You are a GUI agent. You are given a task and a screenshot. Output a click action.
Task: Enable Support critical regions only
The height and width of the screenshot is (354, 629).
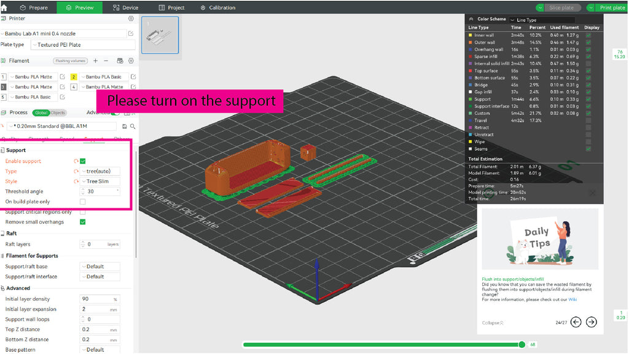point(83,211)
